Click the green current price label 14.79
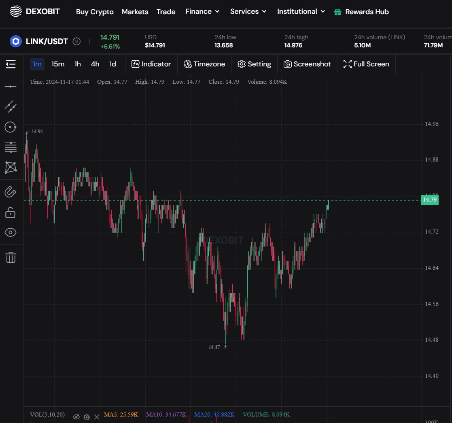 click(429, 200)
